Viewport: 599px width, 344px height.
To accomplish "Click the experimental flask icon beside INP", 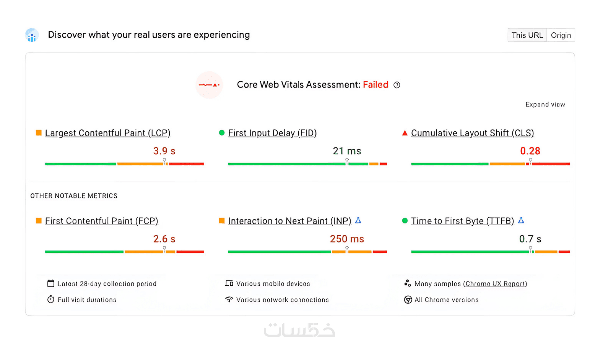I will click(x=358, y=221).
